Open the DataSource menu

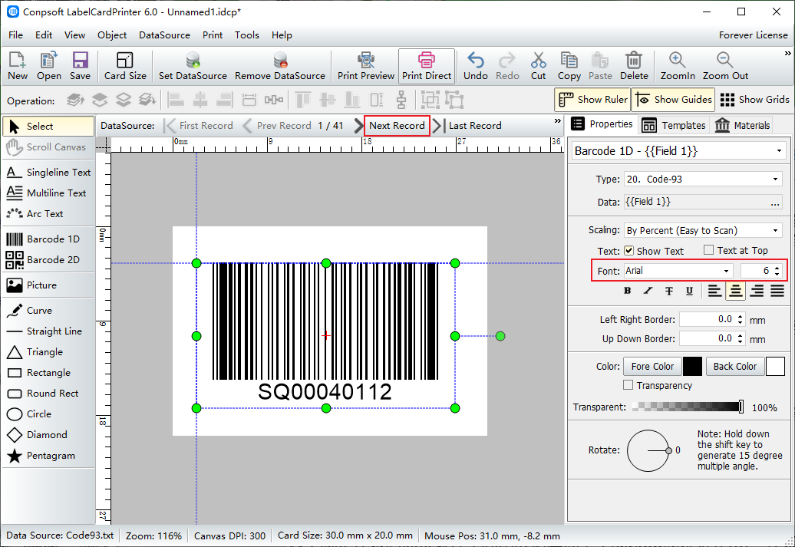(x=164, y=35)
